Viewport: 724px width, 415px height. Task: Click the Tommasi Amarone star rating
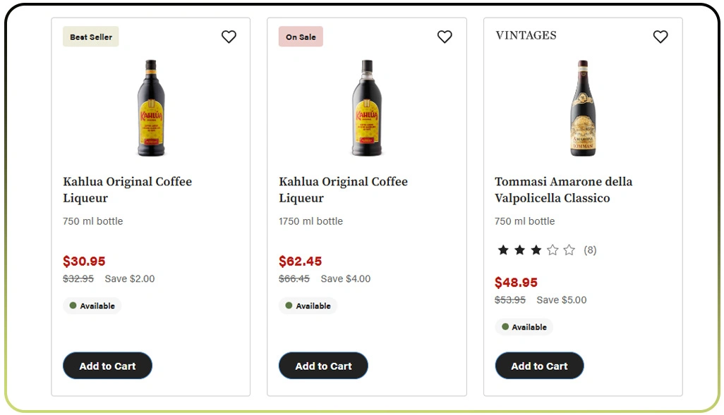click(x=536, y=250)
